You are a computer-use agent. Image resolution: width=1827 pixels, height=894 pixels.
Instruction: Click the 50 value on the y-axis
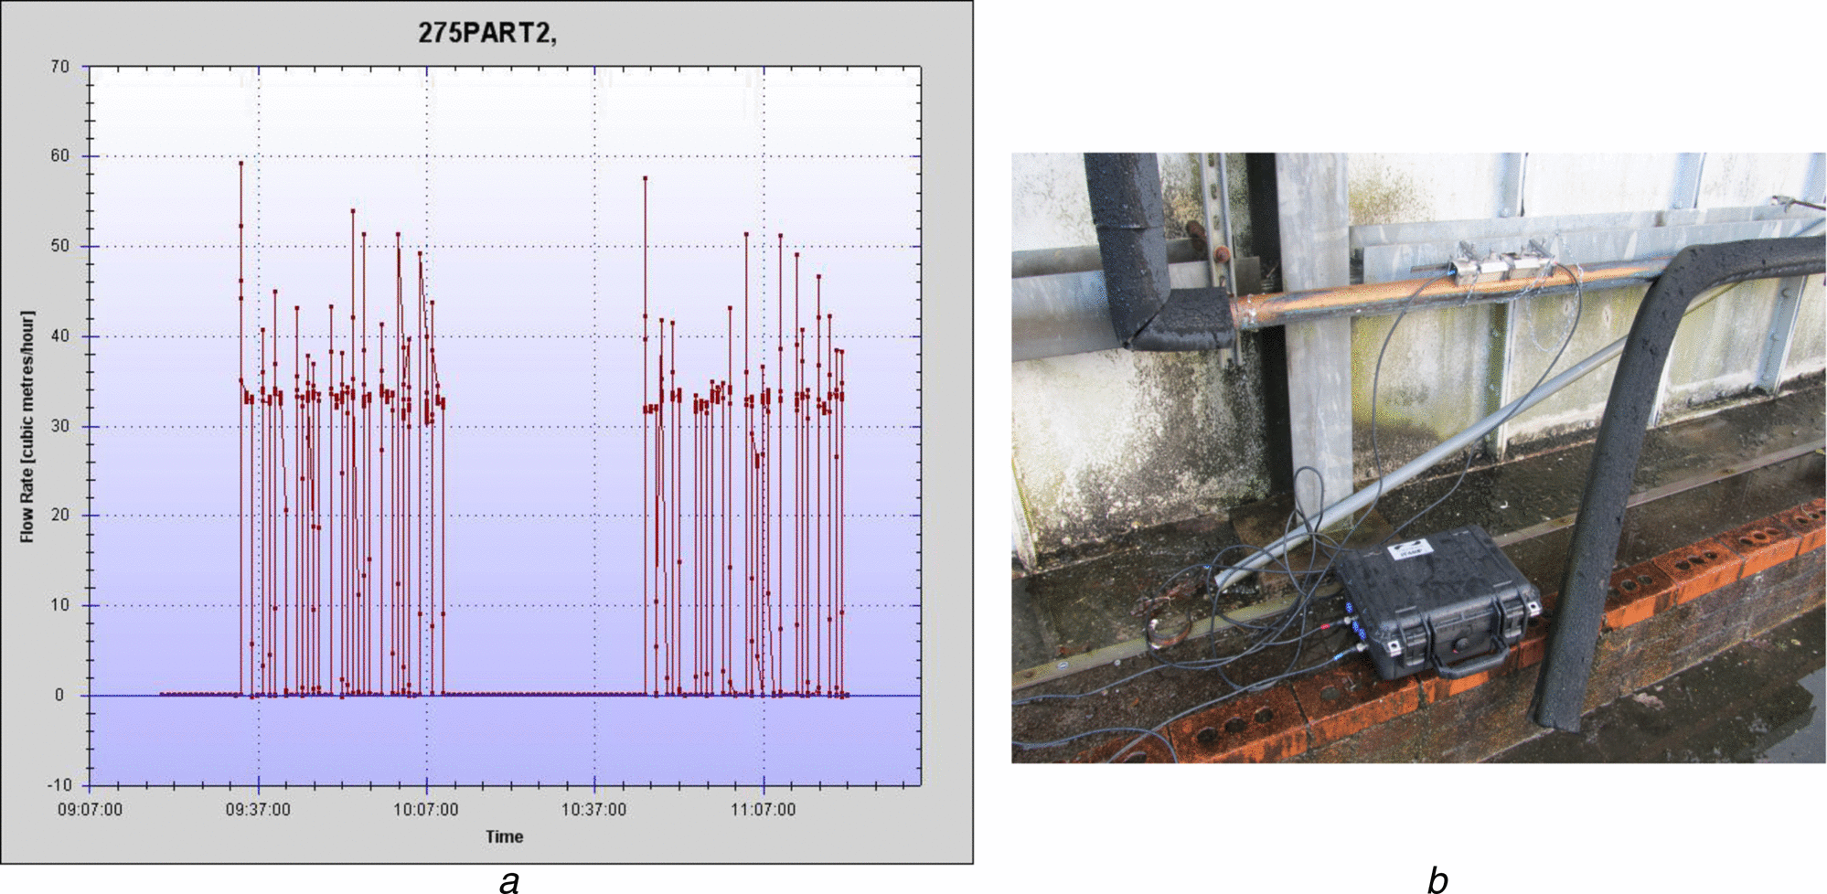point(59,246)
